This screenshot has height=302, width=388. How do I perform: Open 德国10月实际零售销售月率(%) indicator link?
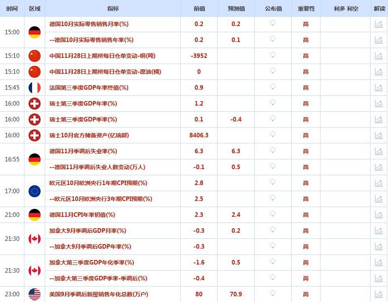[x=89, y=24]
